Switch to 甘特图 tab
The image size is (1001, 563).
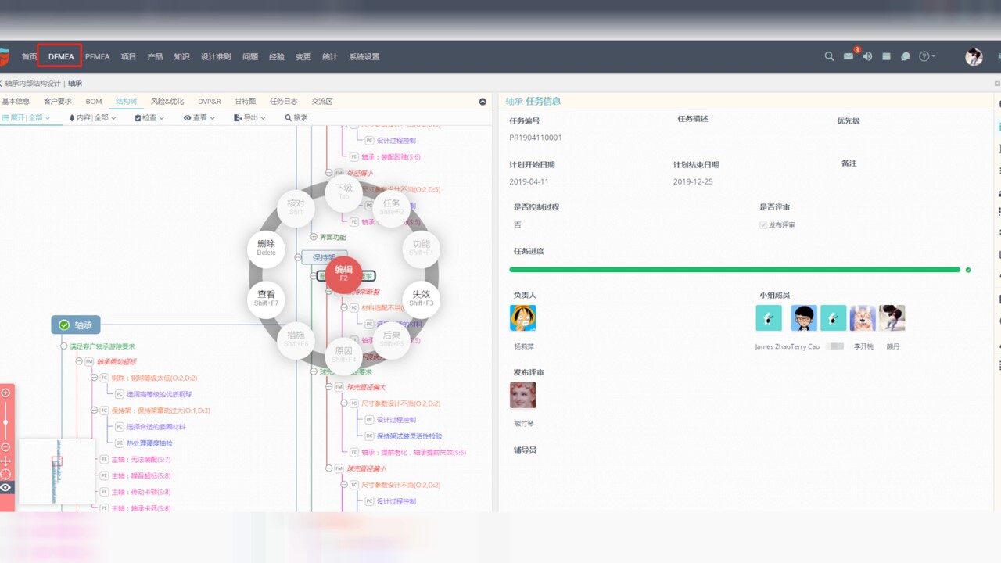246,101
